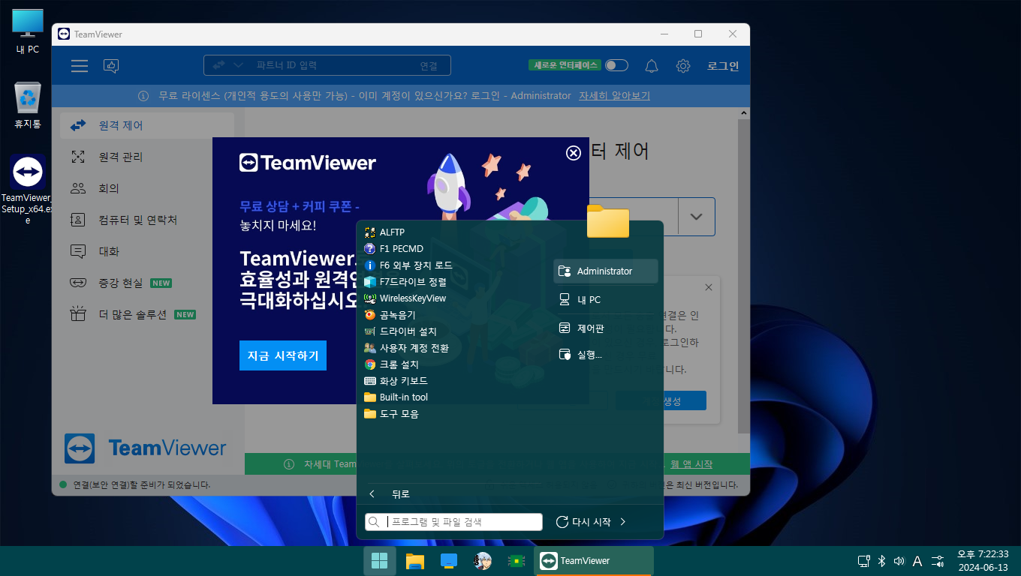The height and width of the screenshot is (576, 1021).
Task: Open File Explorer from taskbar
Action: click(x=415, y=561)
